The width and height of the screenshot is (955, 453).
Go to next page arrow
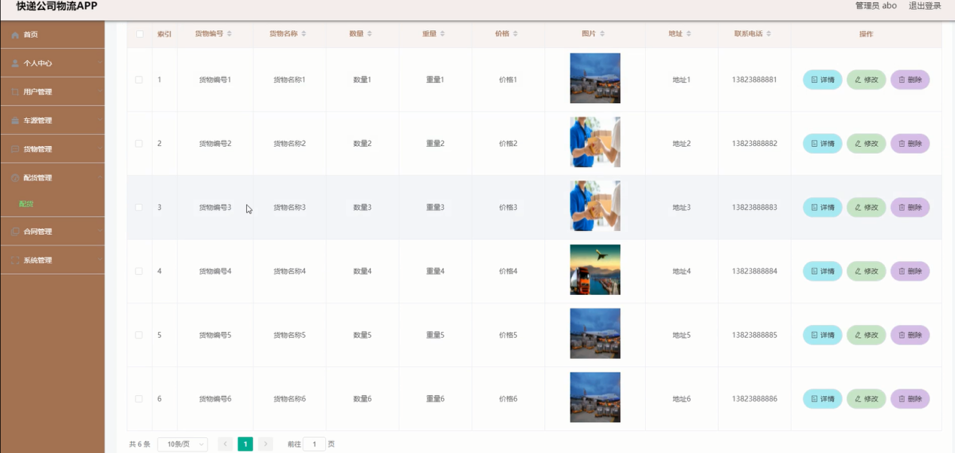click(266, 444)
